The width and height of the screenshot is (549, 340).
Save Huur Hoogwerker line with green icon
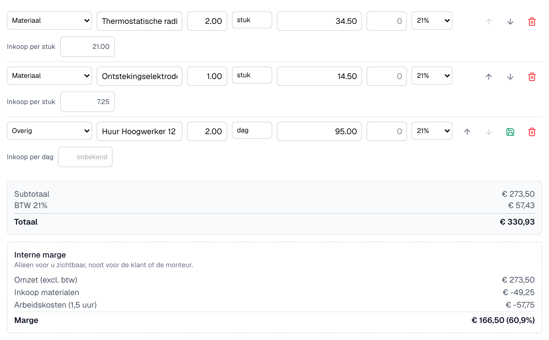click(x=510, y=132)
